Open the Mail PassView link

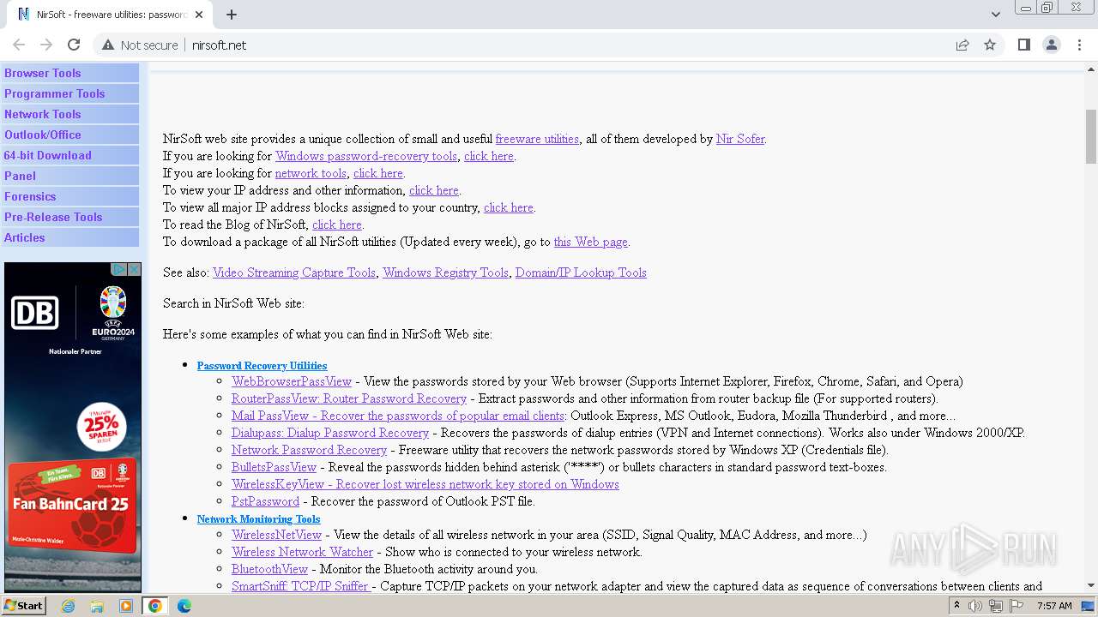398,416
